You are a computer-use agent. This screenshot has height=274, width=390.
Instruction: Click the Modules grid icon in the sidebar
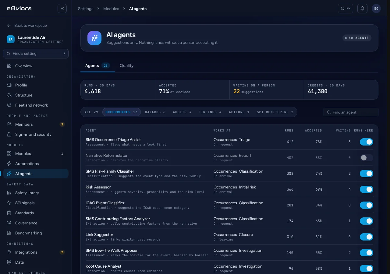(x=9, y=153)
